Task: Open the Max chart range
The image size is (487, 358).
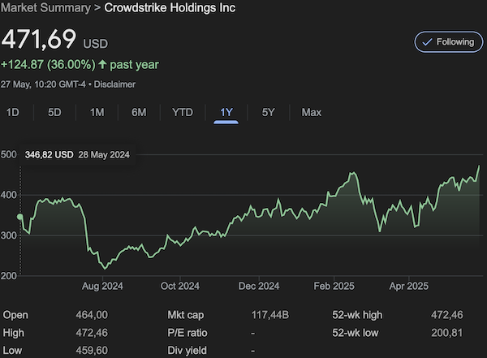Action: click(312, 112)
